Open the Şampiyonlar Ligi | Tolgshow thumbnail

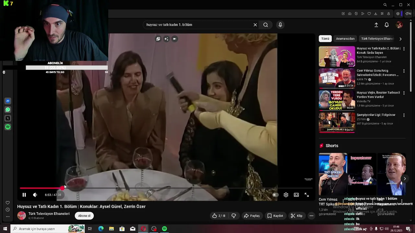(337, 122)
